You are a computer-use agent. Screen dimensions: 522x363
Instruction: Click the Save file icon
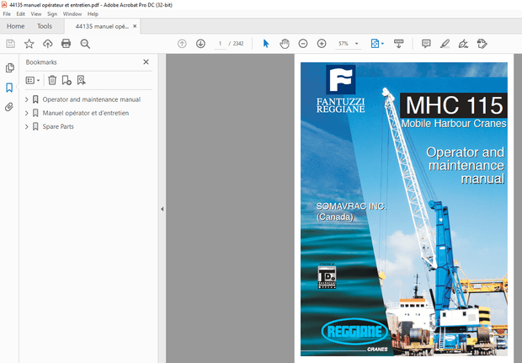point(11,44)
